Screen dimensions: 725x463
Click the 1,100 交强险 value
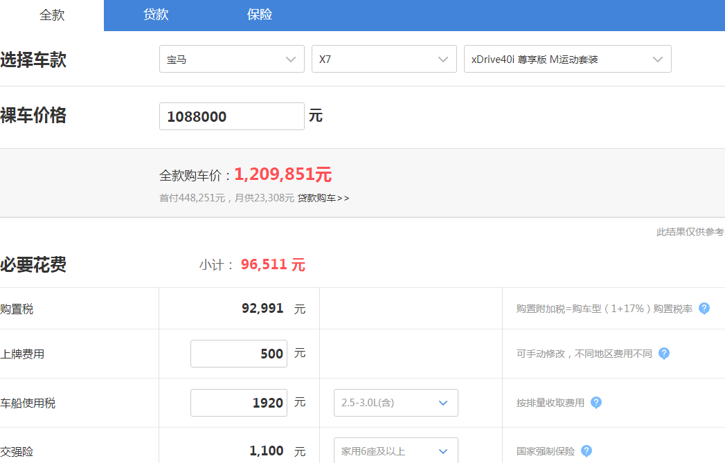coord(267,451)
